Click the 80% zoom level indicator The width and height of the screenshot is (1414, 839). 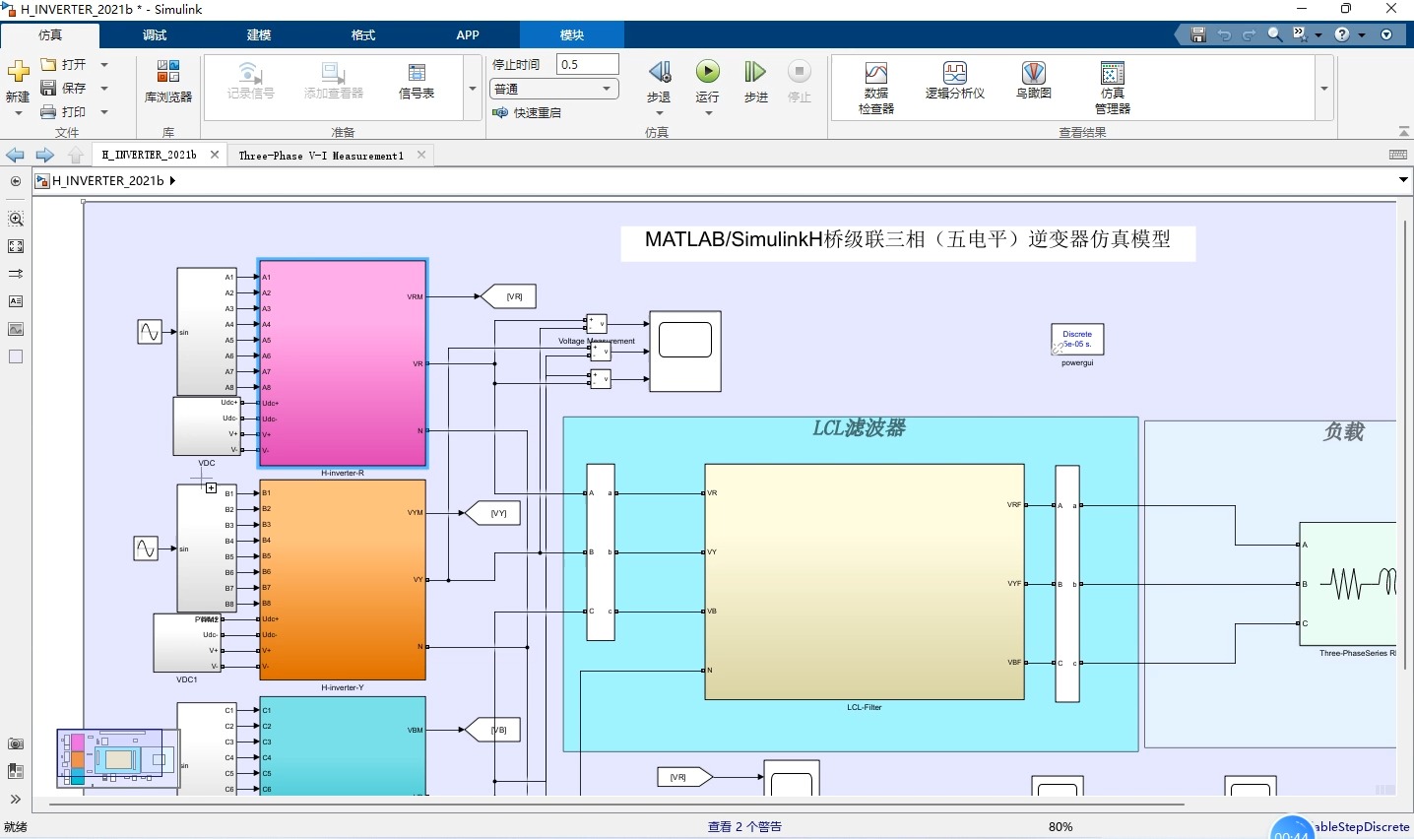click(x=1061, y=826)
